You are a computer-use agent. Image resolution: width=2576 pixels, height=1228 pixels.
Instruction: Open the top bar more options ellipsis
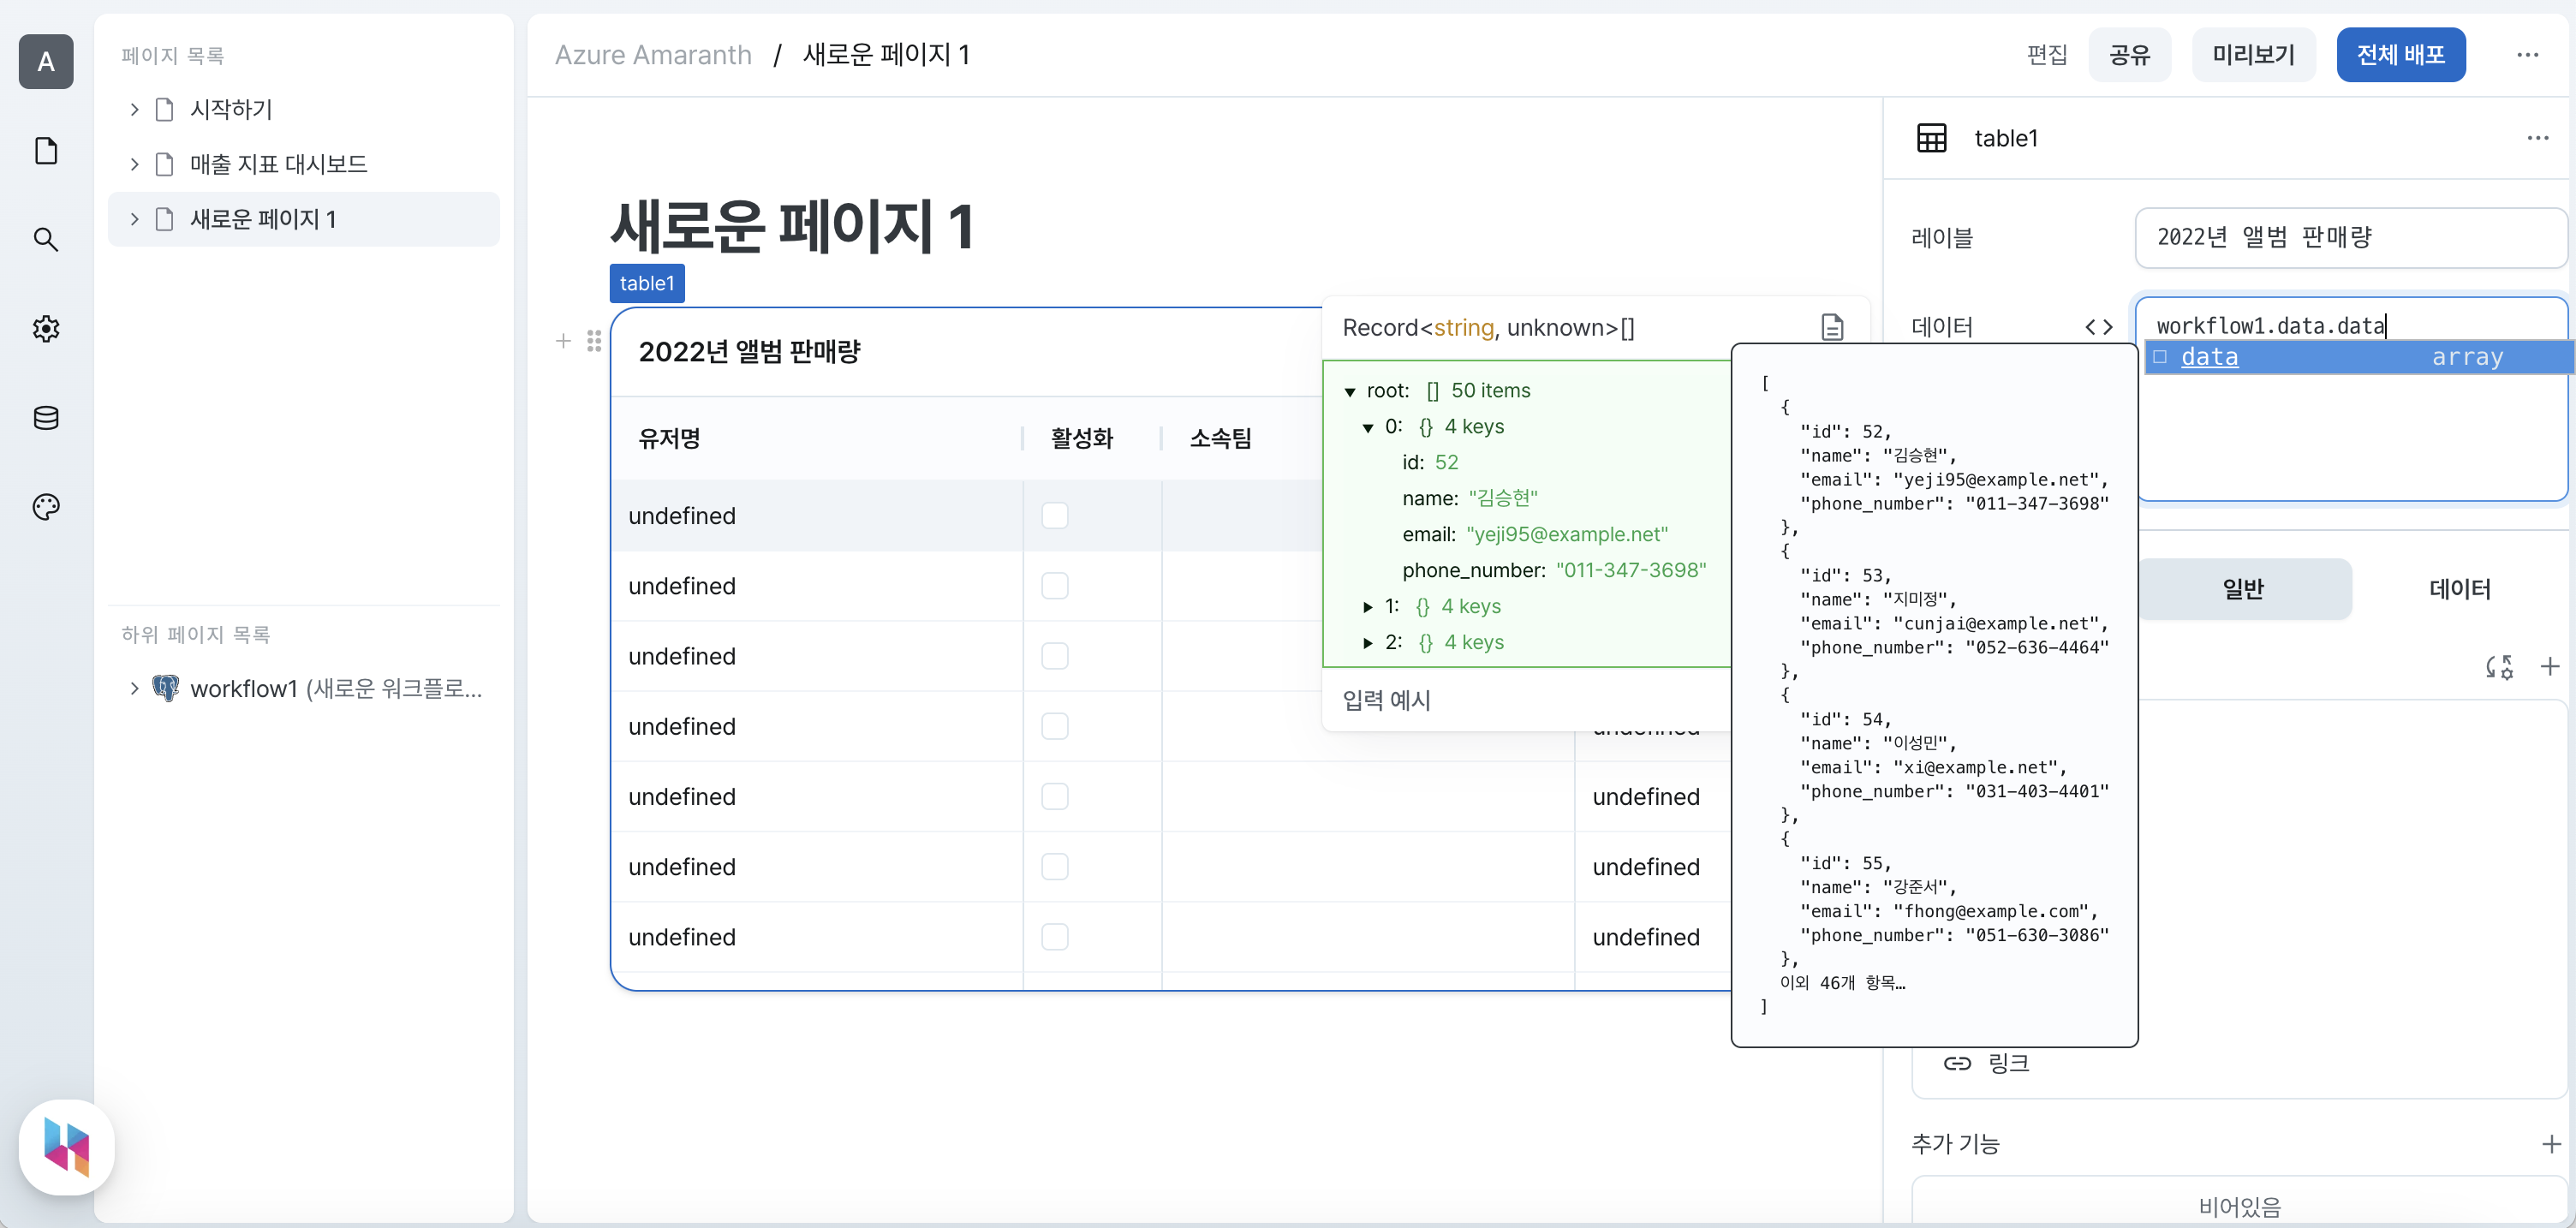point(2527,55)
